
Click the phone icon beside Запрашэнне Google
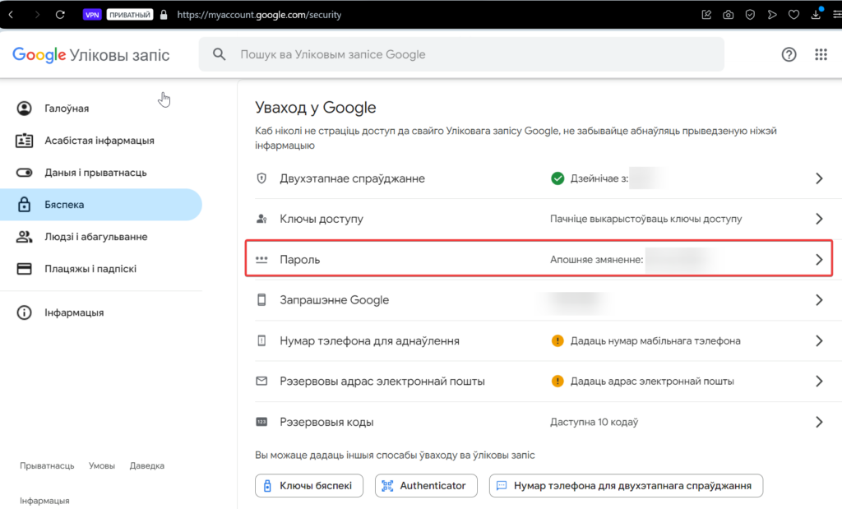click(261, 299)
